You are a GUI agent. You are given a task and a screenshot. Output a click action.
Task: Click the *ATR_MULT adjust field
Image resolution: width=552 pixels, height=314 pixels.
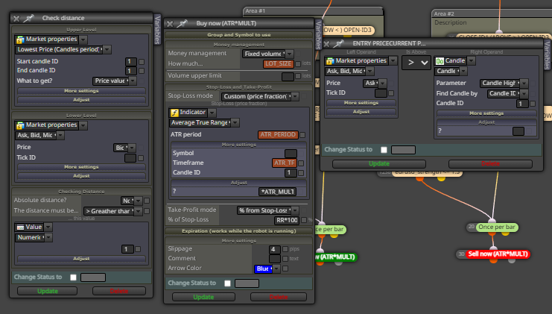click(277, 192)
